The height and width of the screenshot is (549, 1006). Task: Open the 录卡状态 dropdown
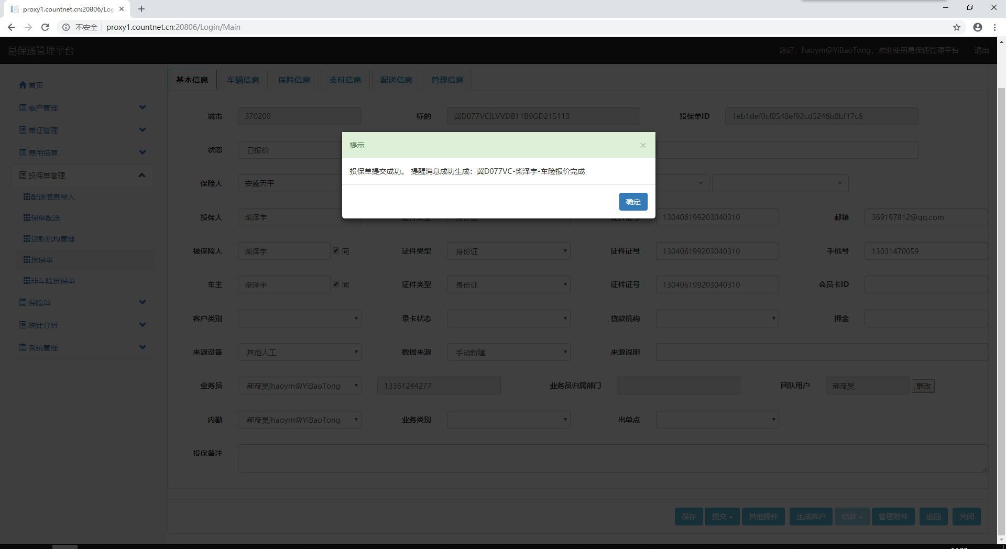pyautogui.click(x=508, y=319)
